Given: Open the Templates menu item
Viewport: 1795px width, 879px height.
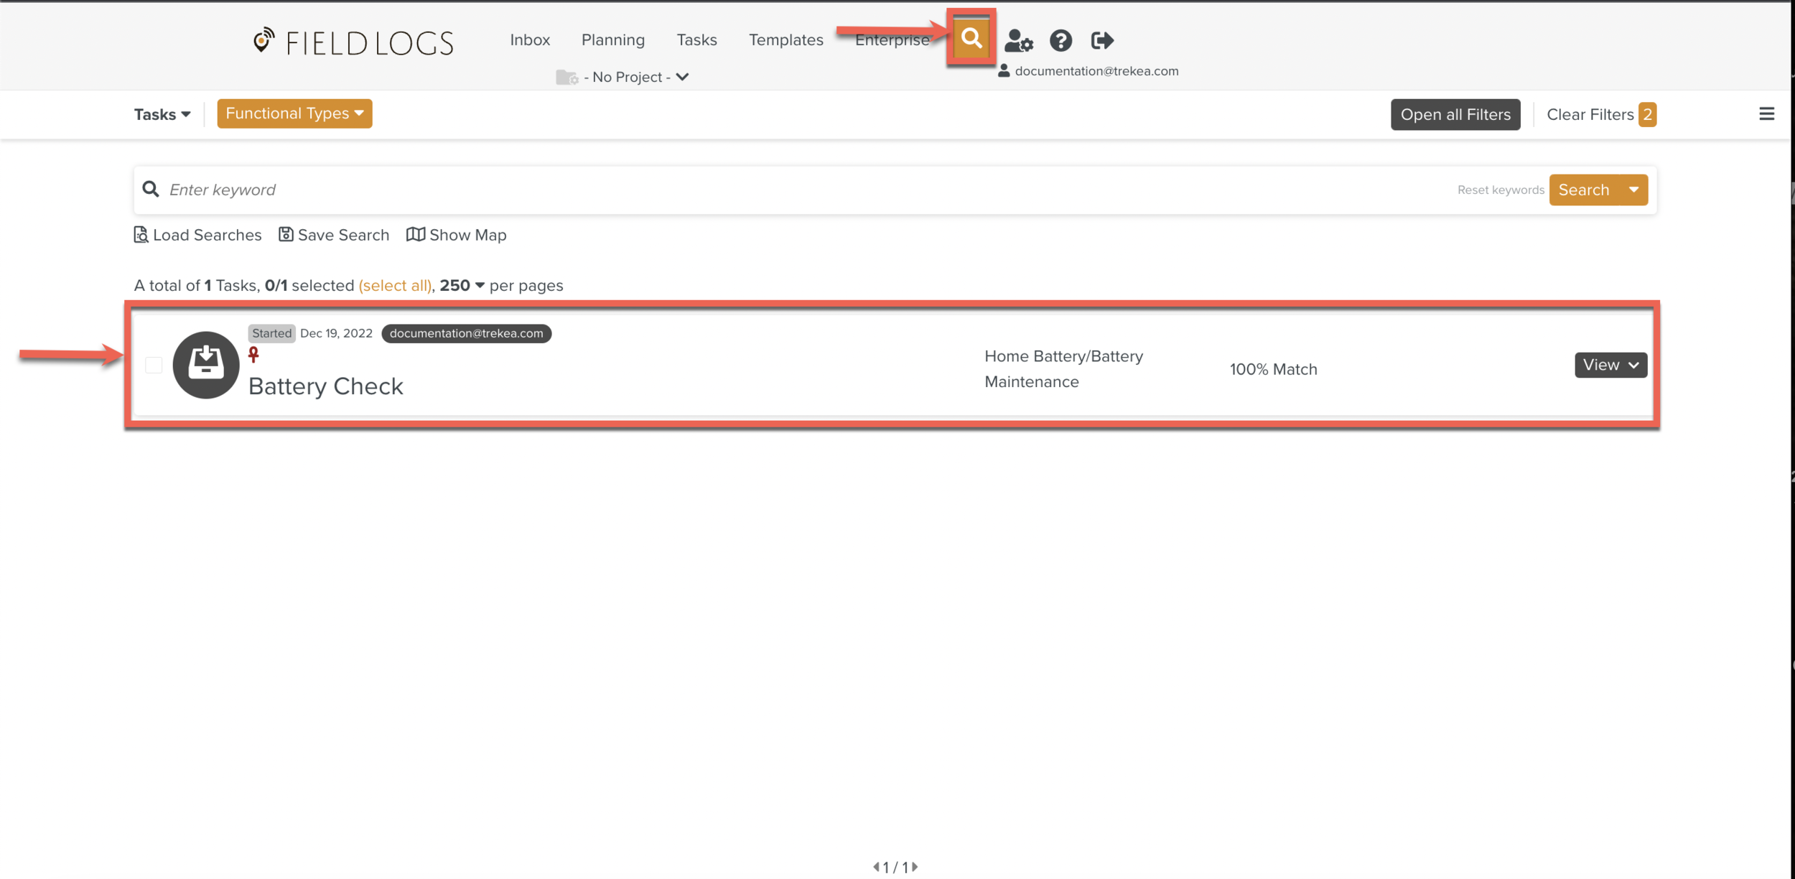Looking at the screenshot, I should click(x=785, y=40).
